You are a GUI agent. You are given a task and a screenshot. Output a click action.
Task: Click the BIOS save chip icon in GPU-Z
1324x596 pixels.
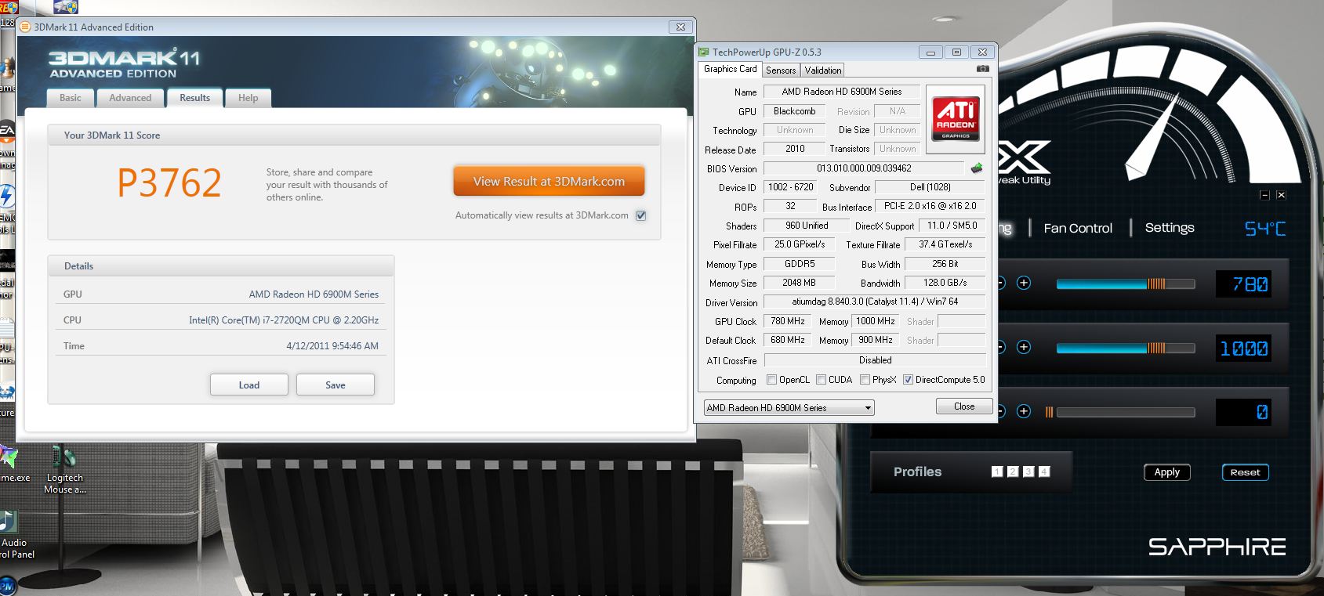(x=977, y=168)
